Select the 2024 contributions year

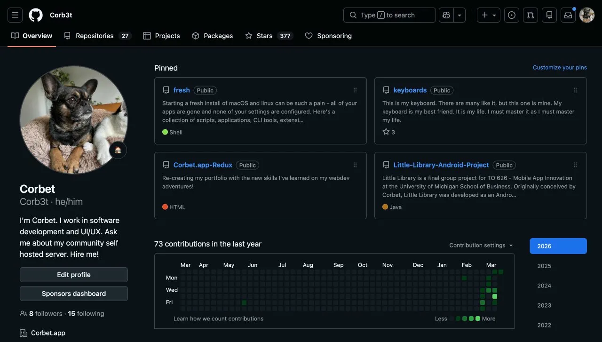click(x=544, y=286)
